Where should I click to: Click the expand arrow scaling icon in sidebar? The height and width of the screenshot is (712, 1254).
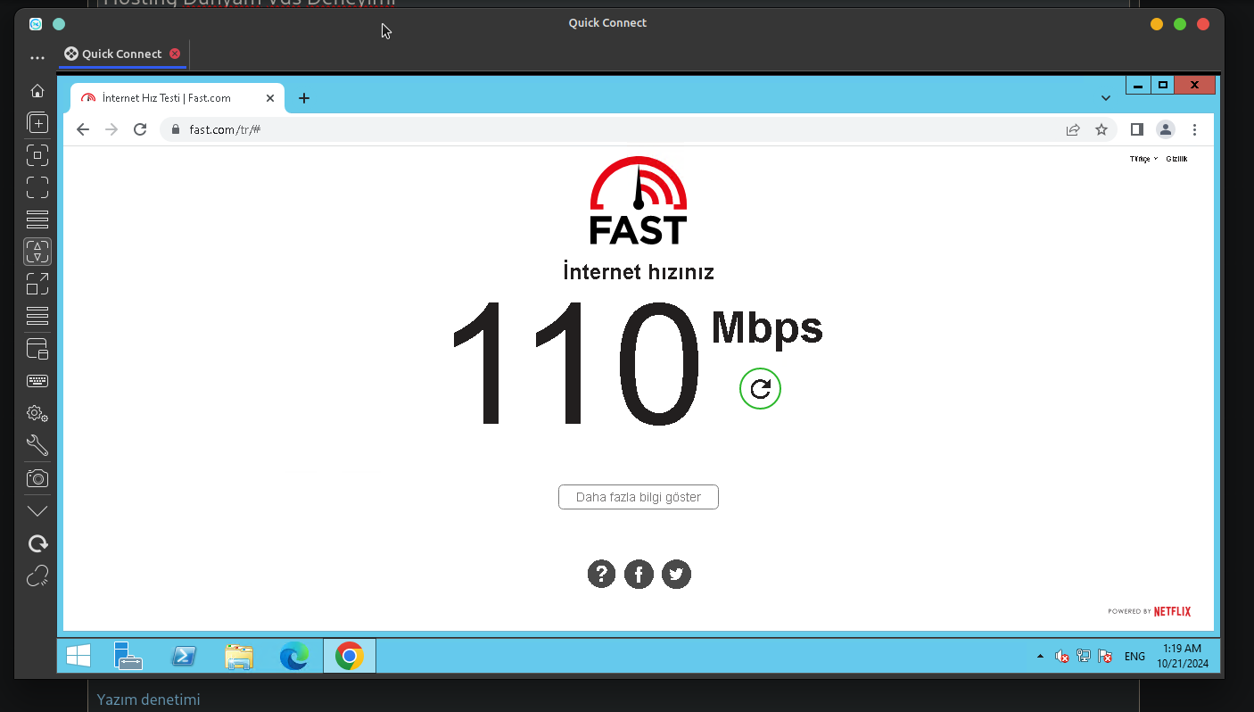coord(37,284)
